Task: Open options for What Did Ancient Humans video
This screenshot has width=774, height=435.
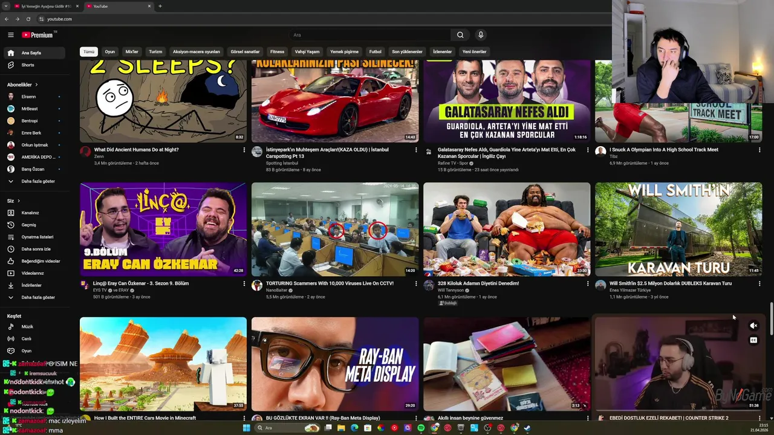Action: (244, 150)
